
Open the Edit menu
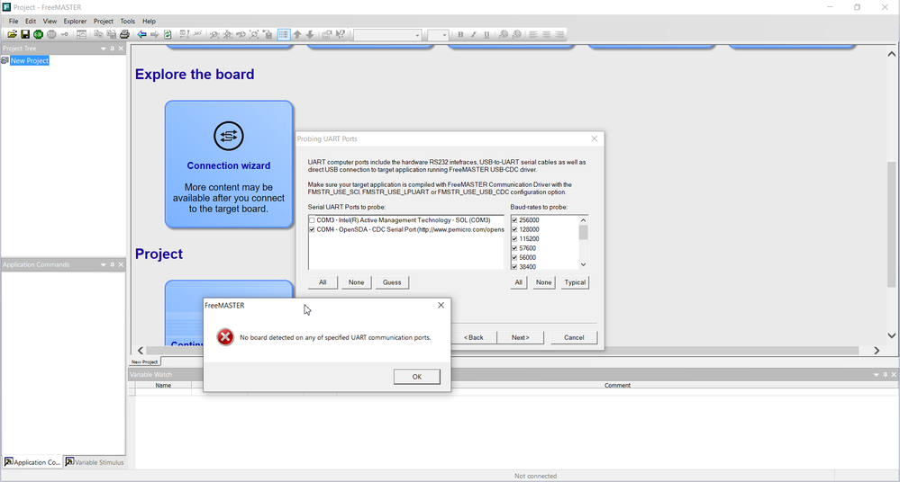coord(31,22)
